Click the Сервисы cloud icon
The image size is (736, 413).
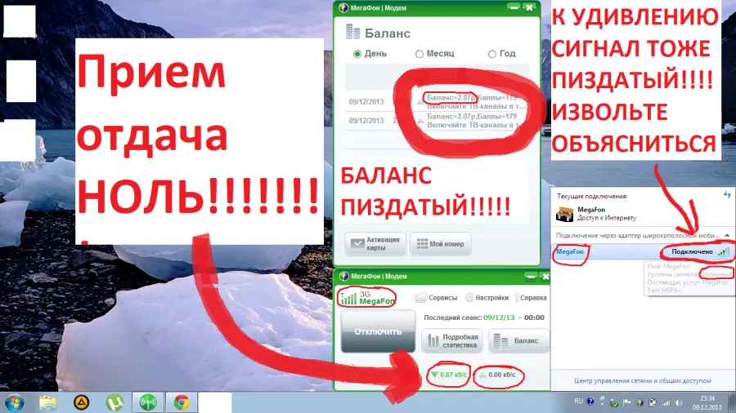click(x=421, y=297)
